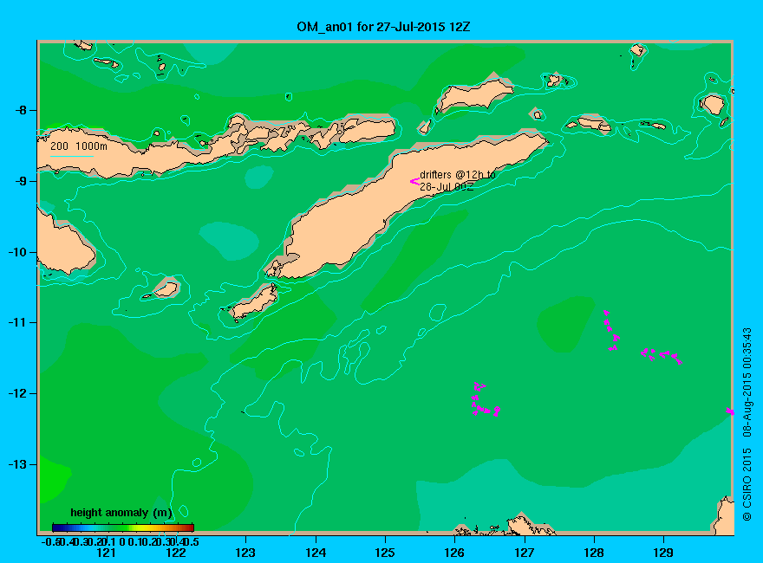The width and height of the screenshot is (763, 563).
Task: Click the latitude label -13
Action: pyautogui.click(x=17, y=464)
